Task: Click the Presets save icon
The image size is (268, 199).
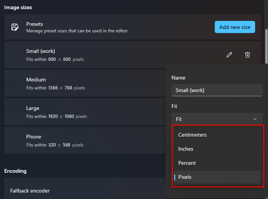Action: [x=15, y=27]
